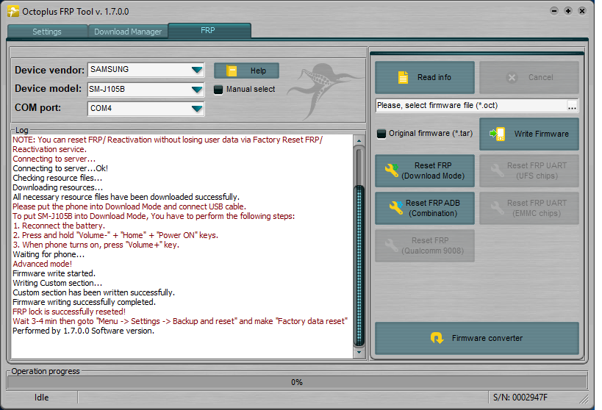Viewport: 602px width, 410px height.
Task: Click the SAMSUNG vendor field text
Action: coord(110,70)
